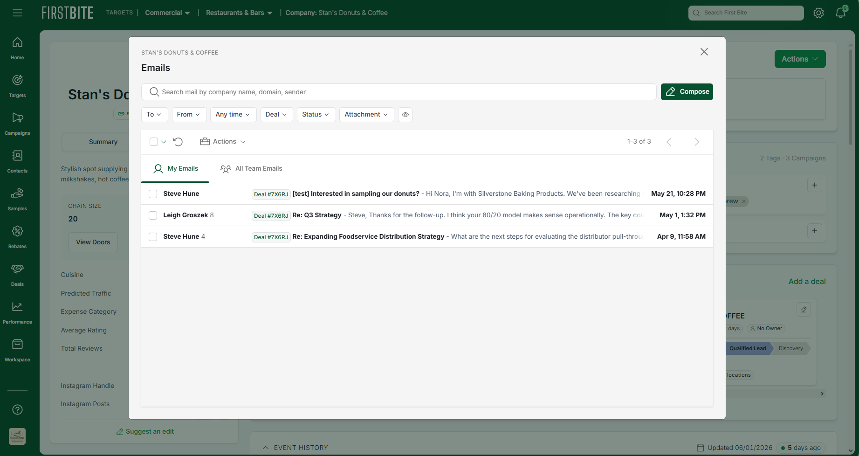
Task: Click the Search First Bite field
Action: [746, 13]
